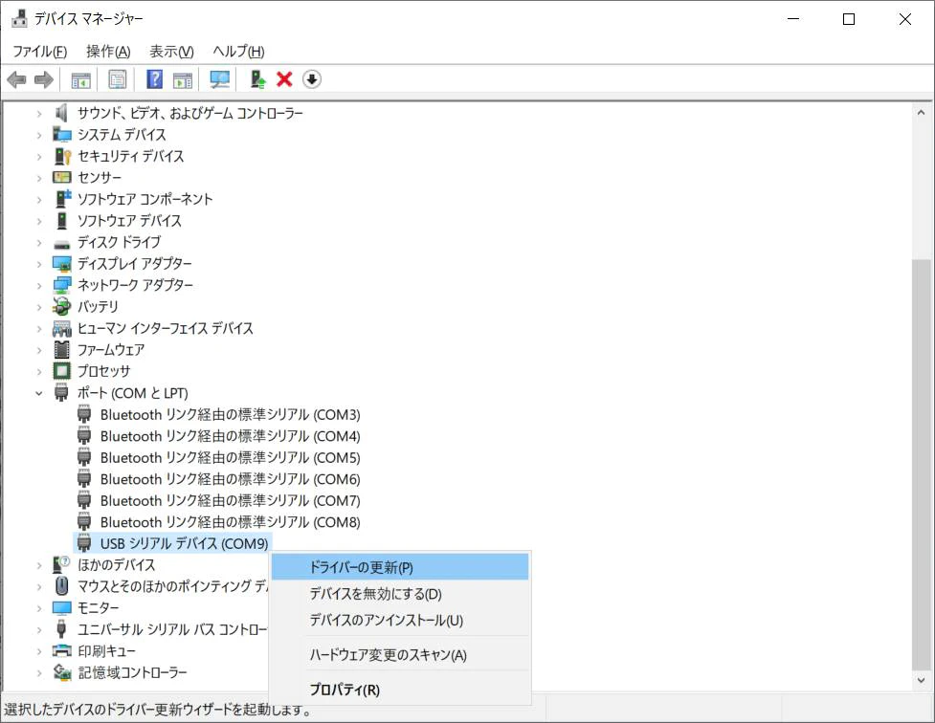
Task: Click the device tree vertical scrollbar thumb
Action: (x=922, y=465)
